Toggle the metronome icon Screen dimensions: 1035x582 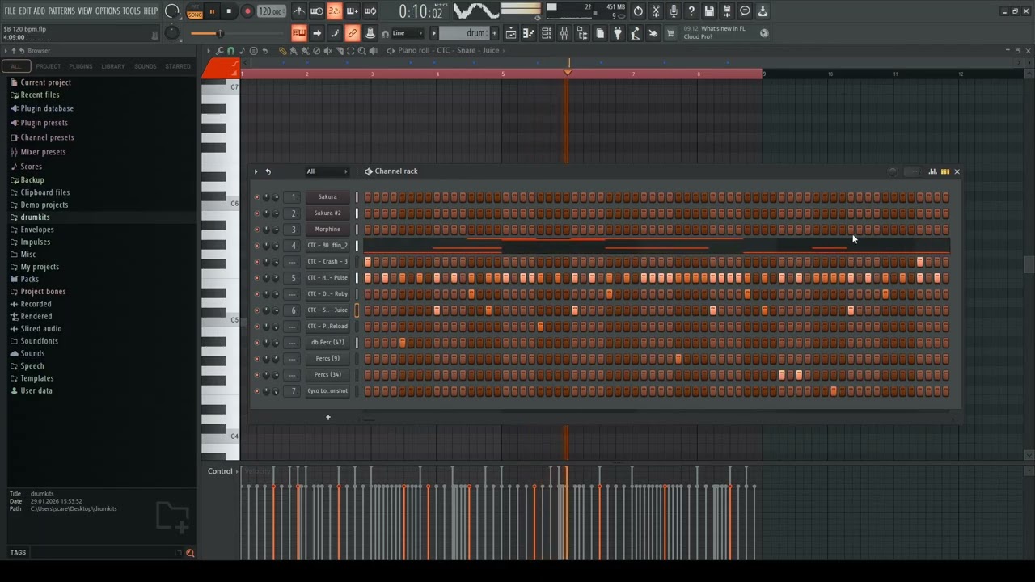click(298, 11)
